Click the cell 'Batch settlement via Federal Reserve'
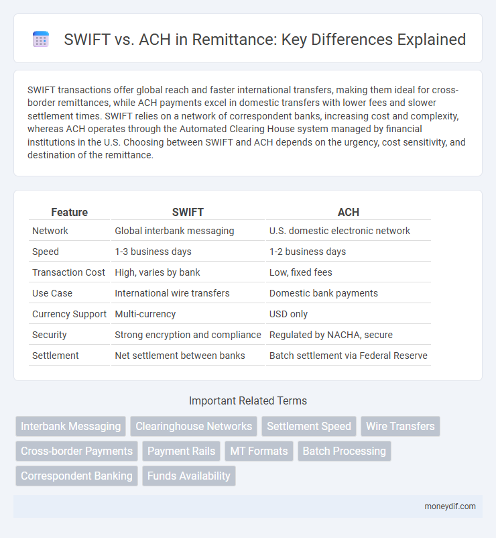The width and height of the screenshot is (496, 538). (x=349, y=356)
